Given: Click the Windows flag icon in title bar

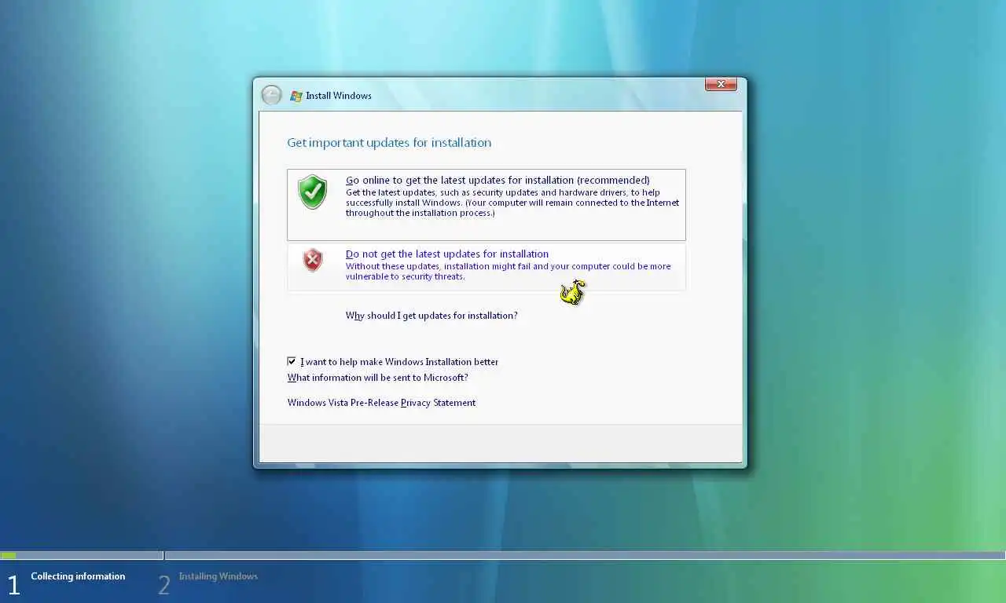Looking at the screenshot, I should [x=296, y=96].
